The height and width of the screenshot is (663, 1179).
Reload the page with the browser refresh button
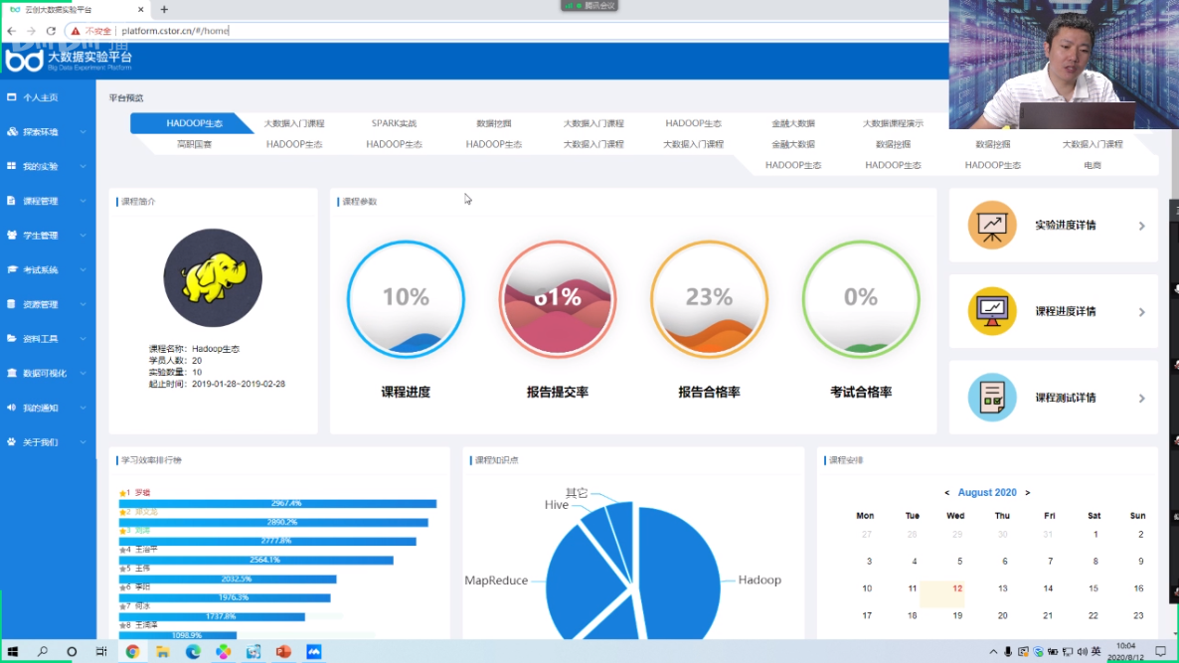tap(51, 31)
